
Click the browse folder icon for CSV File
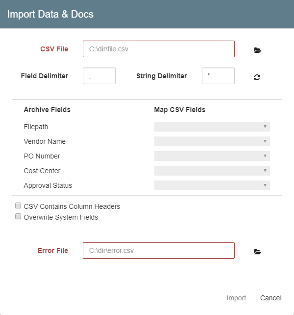click(x=257, y=50)
